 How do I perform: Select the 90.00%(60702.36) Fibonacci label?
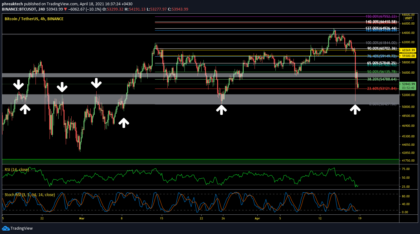tap(382, 48)
